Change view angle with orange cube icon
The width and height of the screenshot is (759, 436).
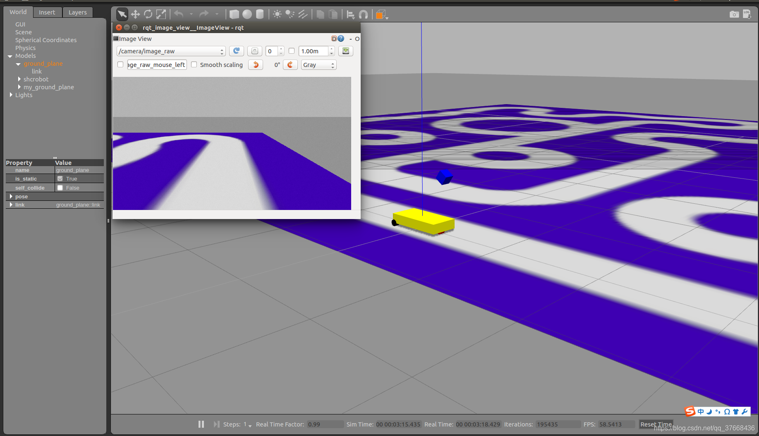point(381,15)
